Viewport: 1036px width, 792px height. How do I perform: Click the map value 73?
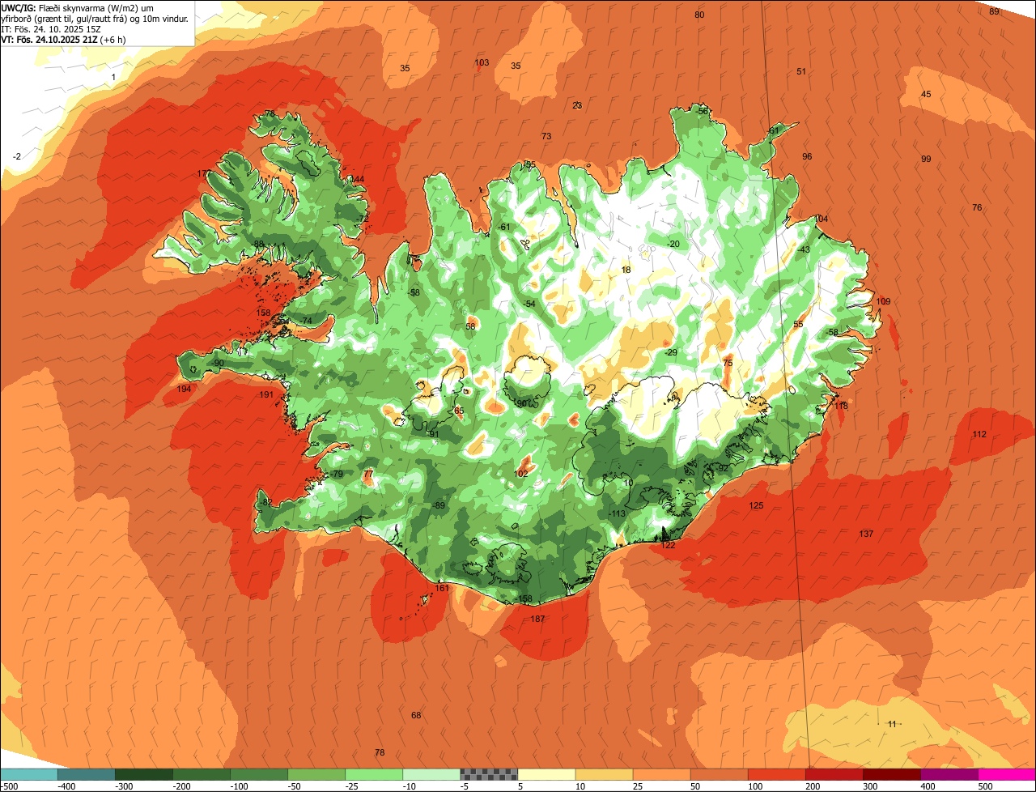(x=546, y=137)
